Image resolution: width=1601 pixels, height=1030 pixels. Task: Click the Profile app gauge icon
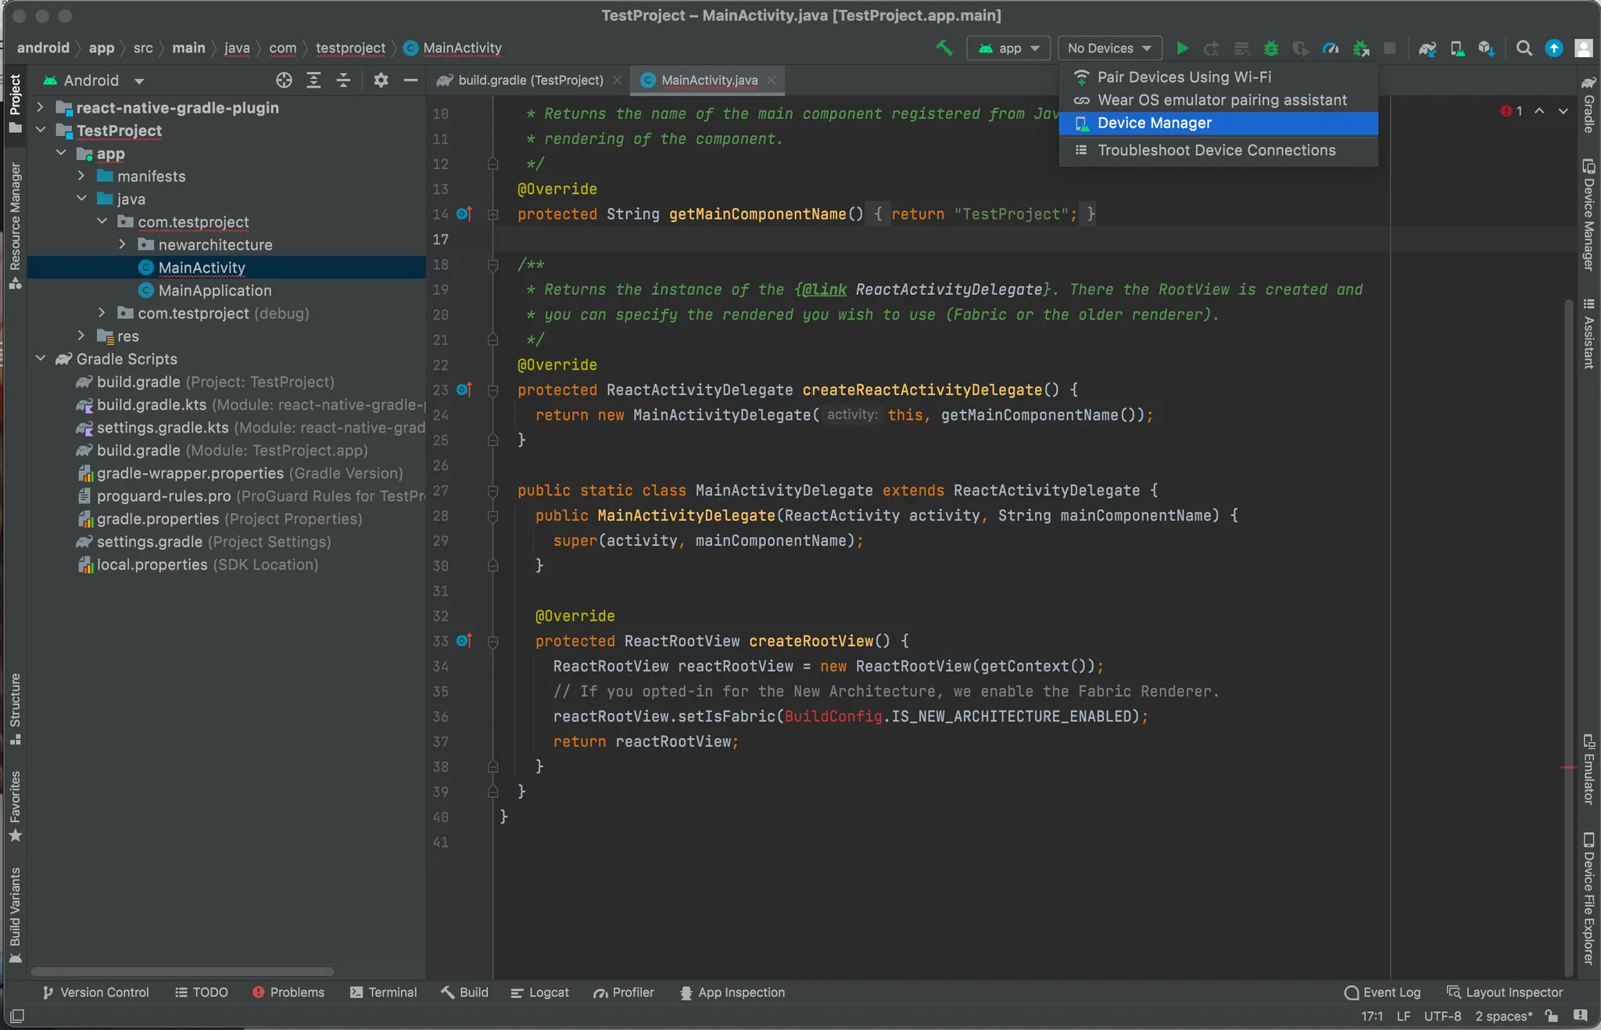point(1330,48)
